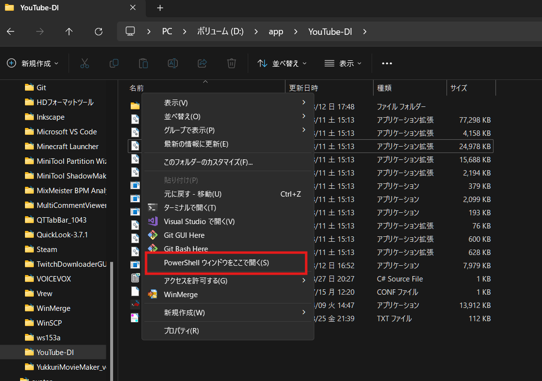Select このフォルダーのカスタマイズ(F)...
542x381 pixels.
click(x=228, y=162)
